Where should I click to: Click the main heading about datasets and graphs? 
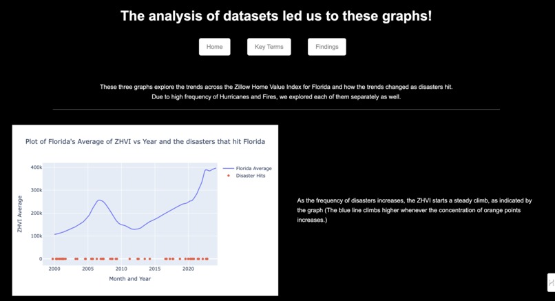click(x=276, y=16)
